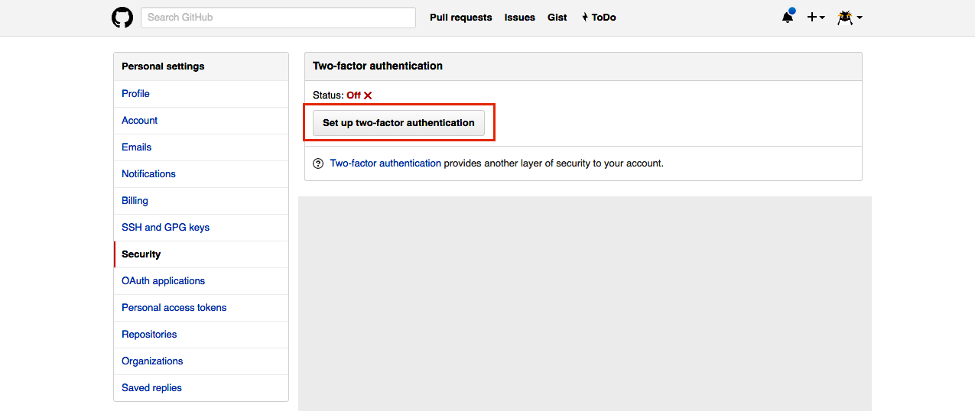Open the user avatar menu
Screen dimensions: 975x411
coord(850,17)
